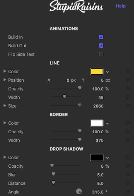
Task: Click keyframe diamond next to Line Width
Action: pos(128,97)
